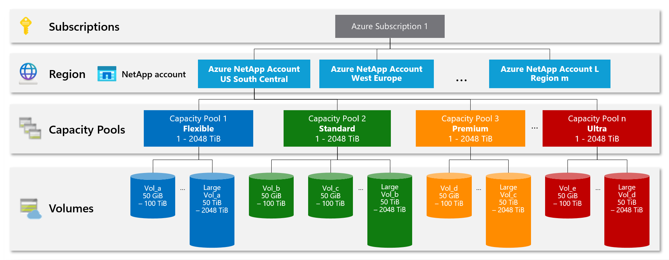This screenshot has width=669, height=260.
Task: Click Capacity Pool 2 Standard box
Action: point(337,129)
